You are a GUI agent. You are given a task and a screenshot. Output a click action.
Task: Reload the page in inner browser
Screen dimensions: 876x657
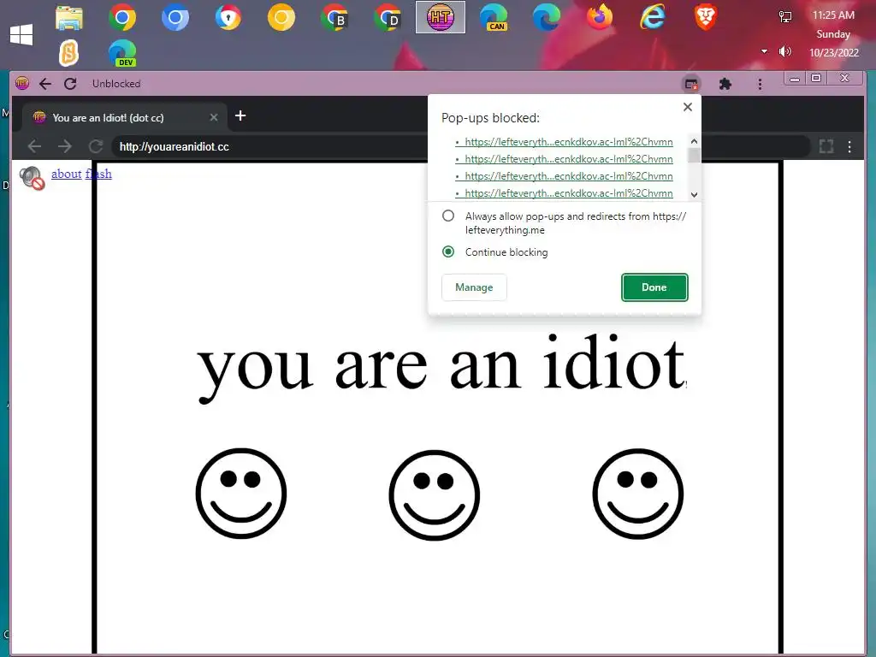96,146
